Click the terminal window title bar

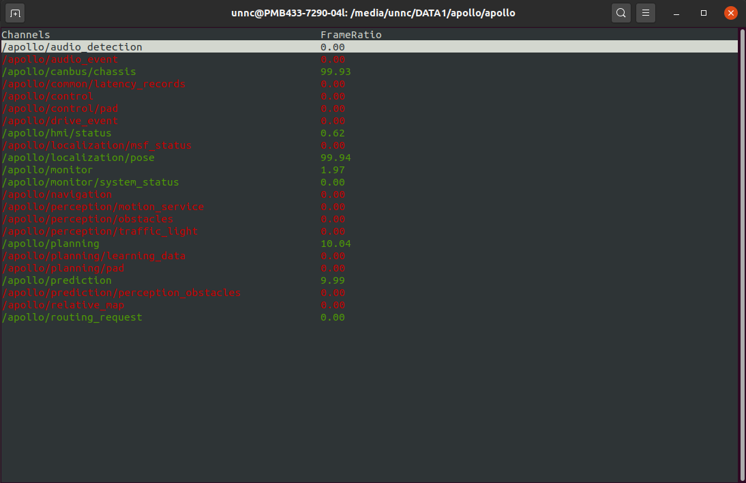pos(373,12)
